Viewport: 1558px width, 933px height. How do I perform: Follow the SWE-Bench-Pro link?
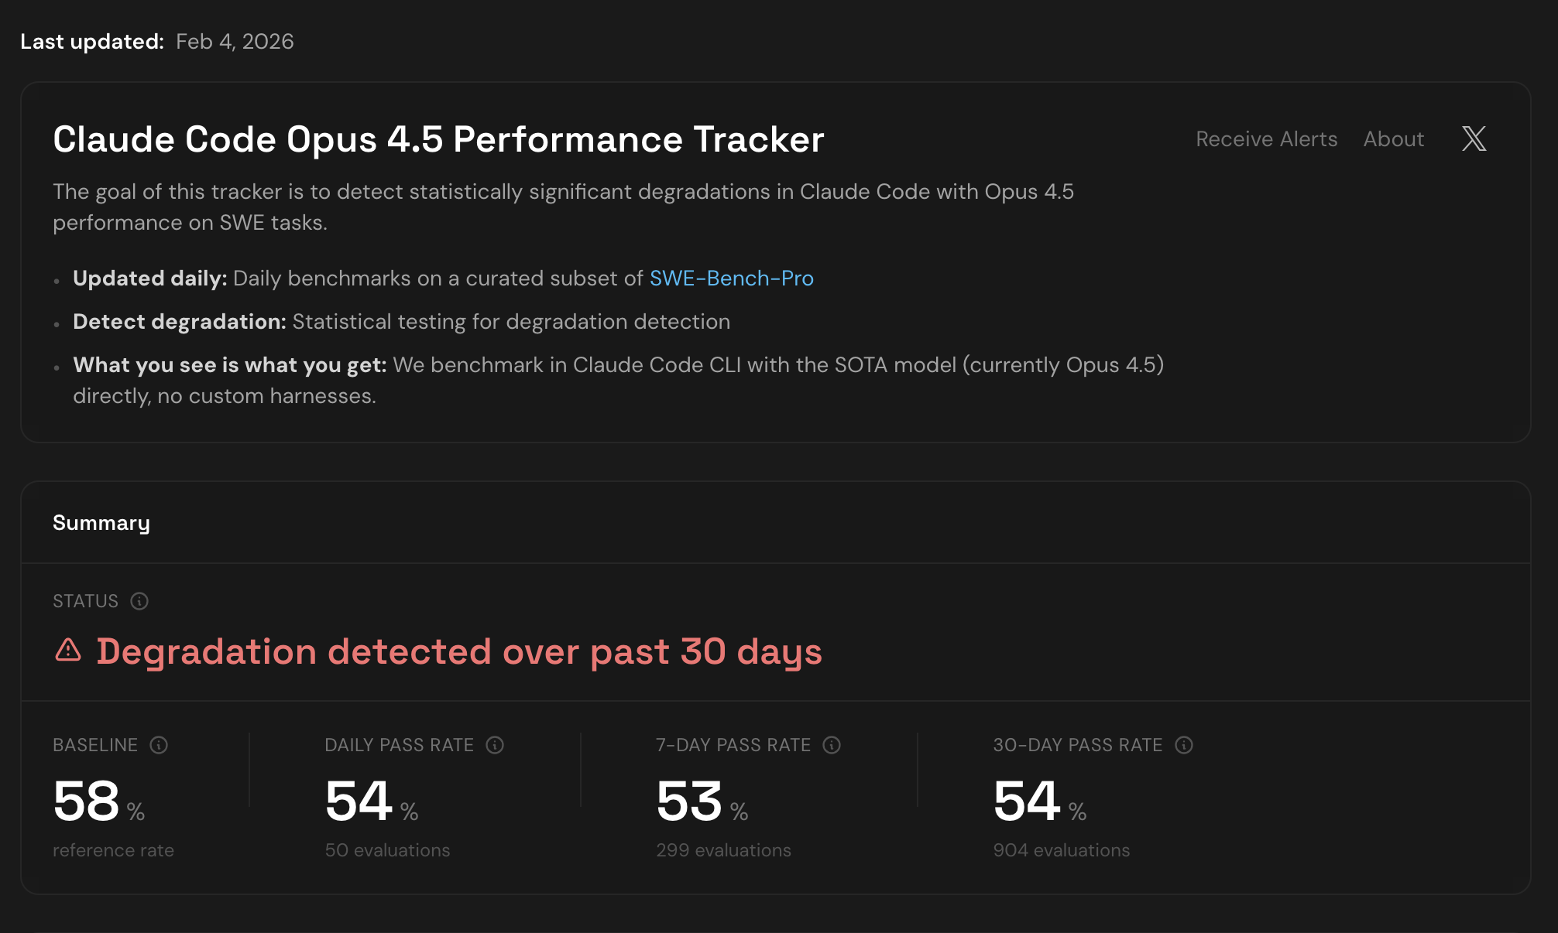[x=731, y=279]
